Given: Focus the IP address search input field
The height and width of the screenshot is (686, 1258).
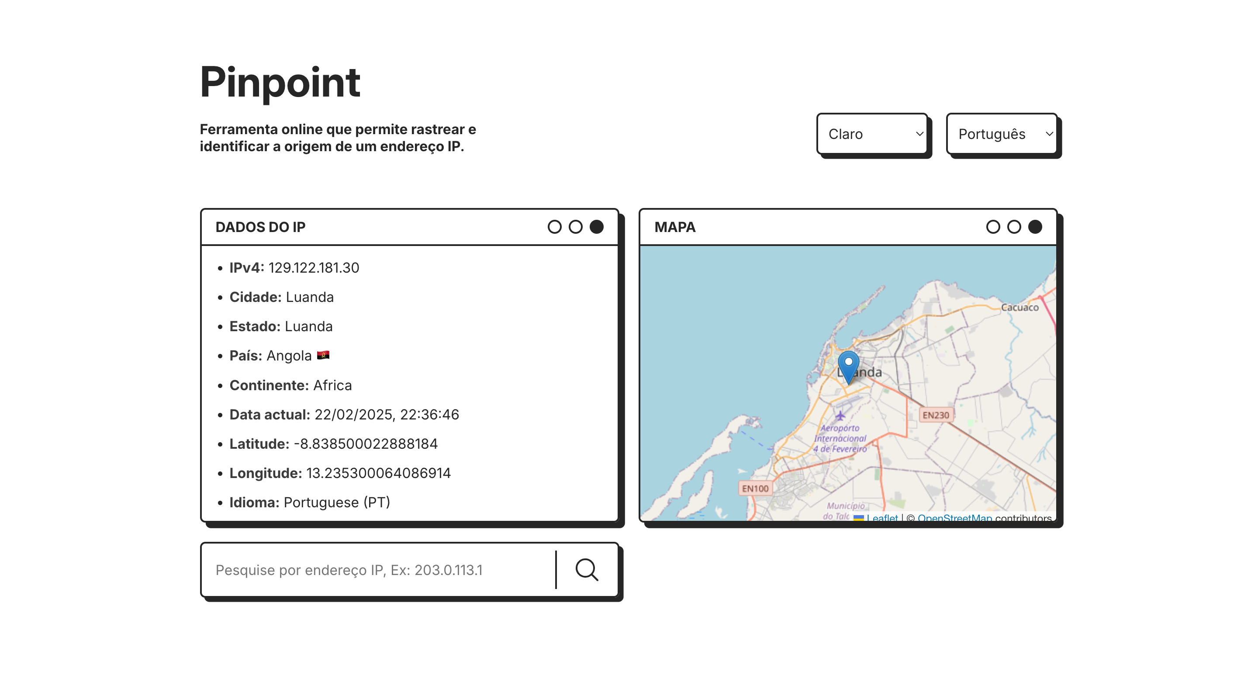Looking at the screenshot, I should point(378,570).
